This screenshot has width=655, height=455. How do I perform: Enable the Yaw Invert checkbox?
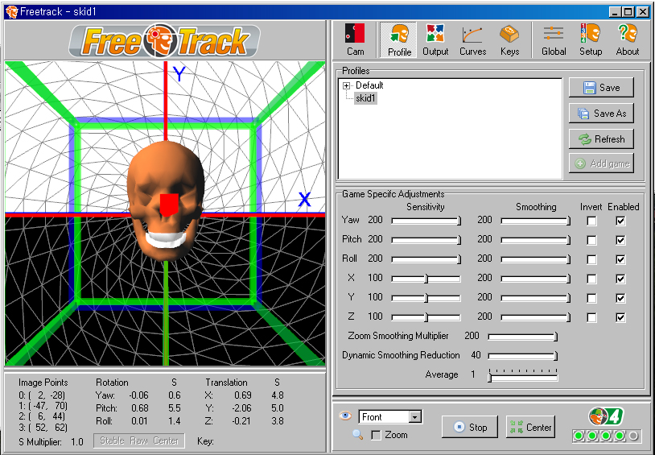click(591, 221)
